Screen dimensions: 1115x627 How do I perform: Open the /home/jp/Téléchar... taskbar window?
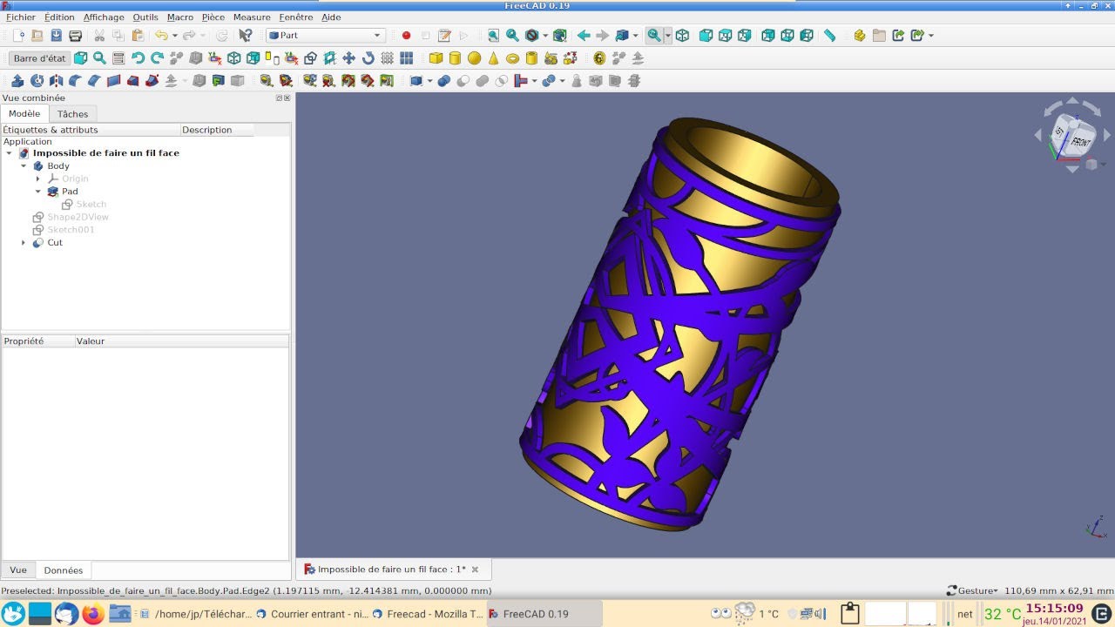(x=196, y=614)
